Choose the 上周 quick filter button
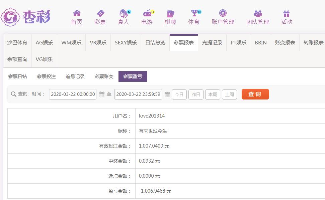Screen dimensions: 325x200 tap(229, 94)
